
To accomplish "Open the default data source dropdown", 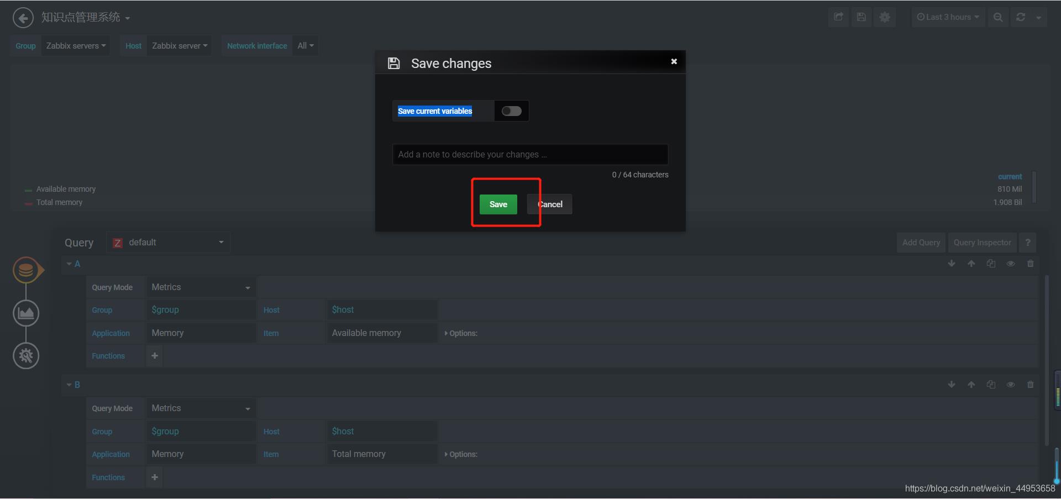I will click(x=169, y=243).
